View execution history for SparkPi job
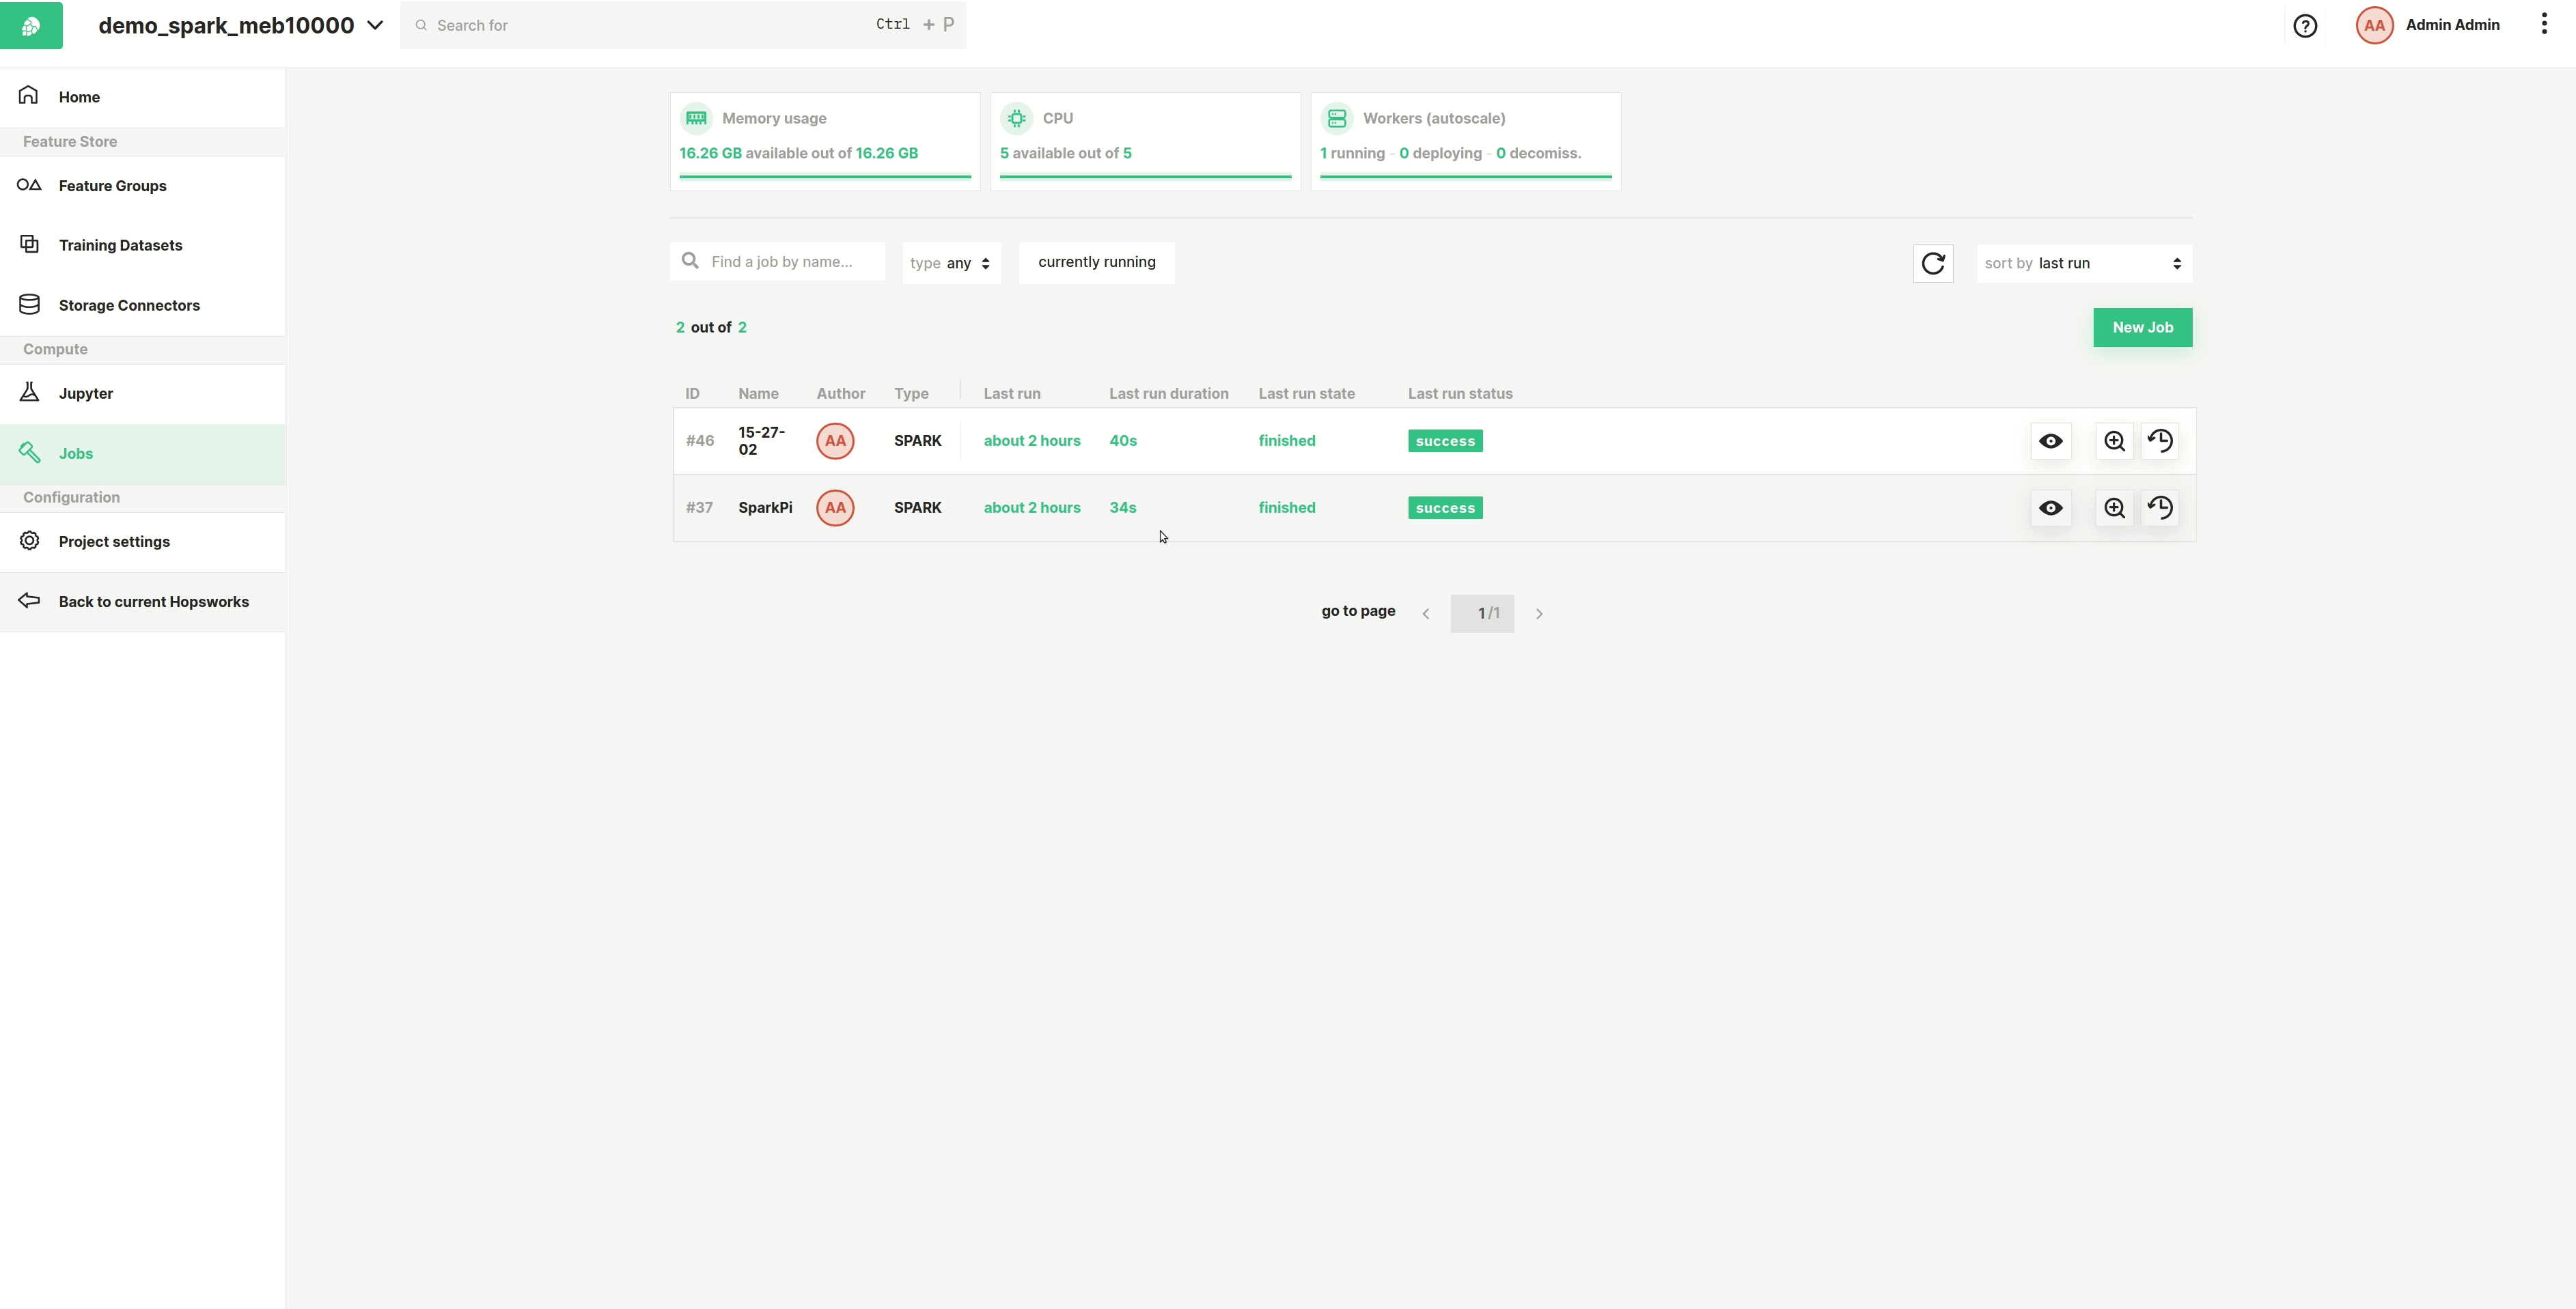 tap(2160, 507)
